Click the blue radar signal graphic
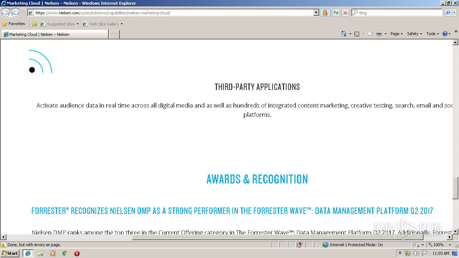The width and height of the screenshot is (459, 258). tap(41, 61)
